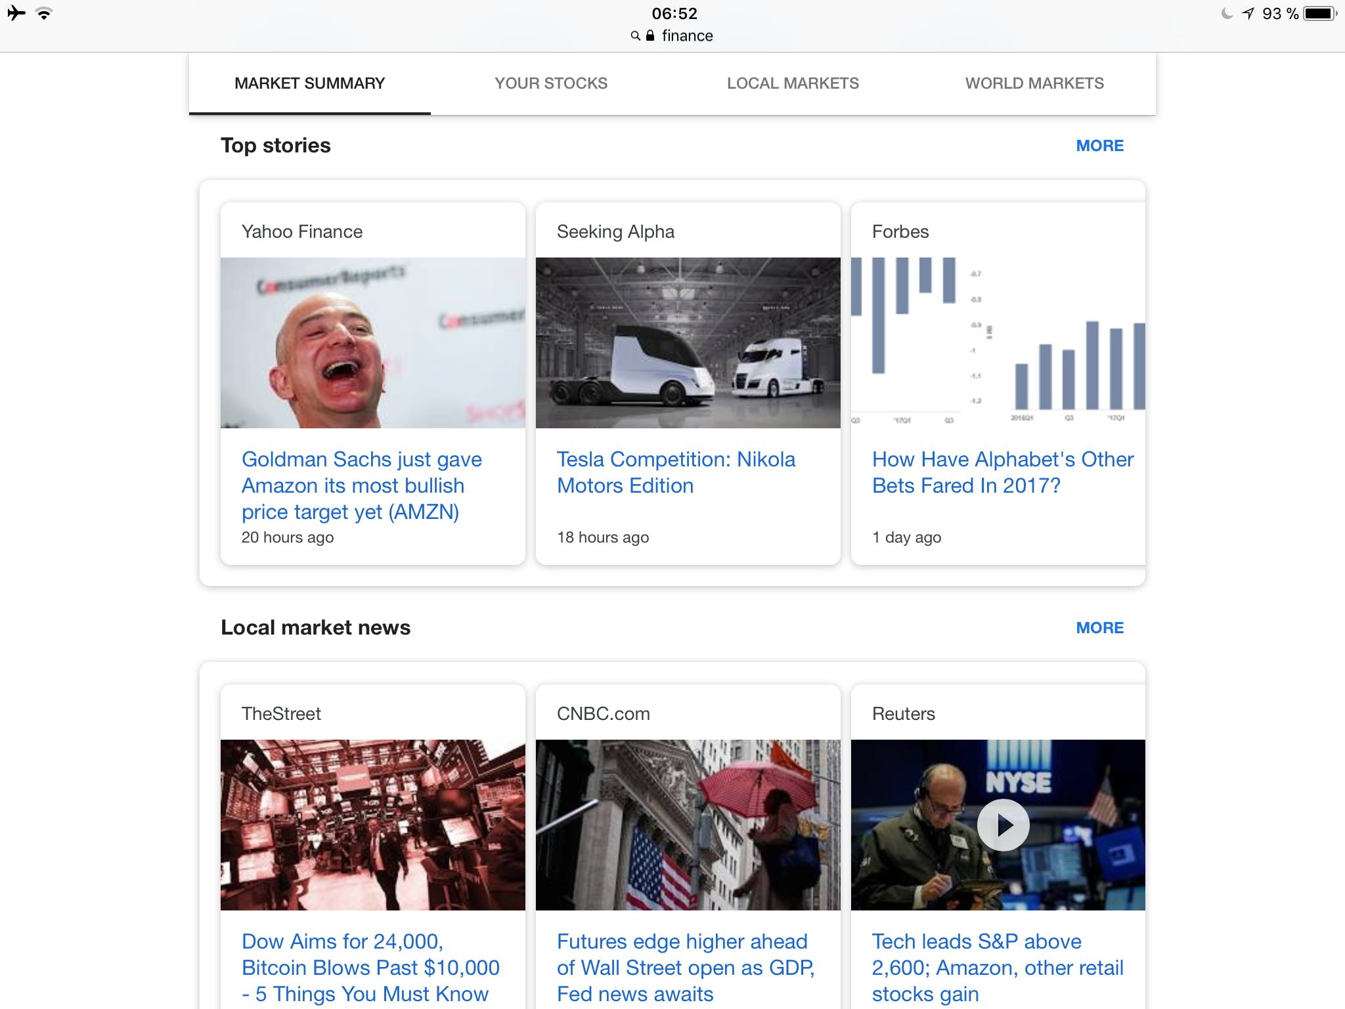Read Tech leads S&P above 2,600 article
The height and width of the screenshot is (1009, 1345).
pos(998,968)
